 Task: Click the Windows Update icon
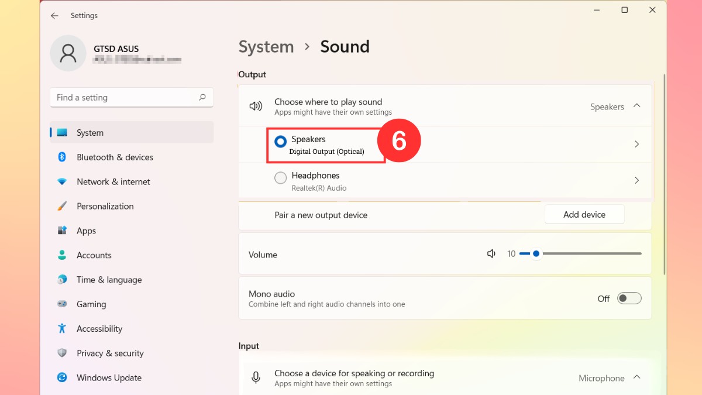click(62, 378)
